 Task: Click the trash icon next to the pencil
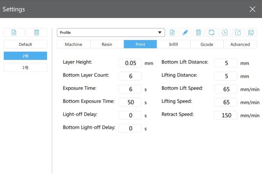click(x=198, y=32)
